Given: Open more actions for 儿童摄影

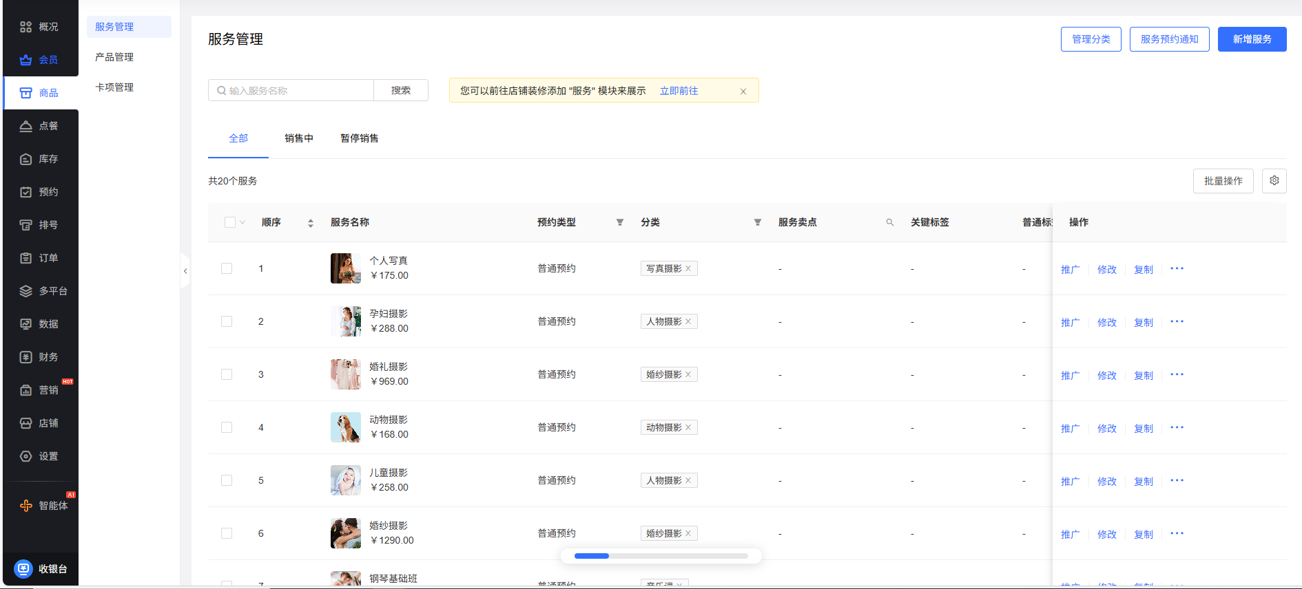Looking at the screenshot, I should point(1177,480).
